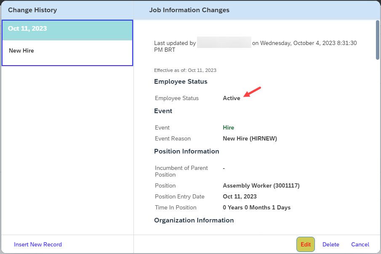Click the Effective as of date text
Screen dimensions: 381x254
185,70
